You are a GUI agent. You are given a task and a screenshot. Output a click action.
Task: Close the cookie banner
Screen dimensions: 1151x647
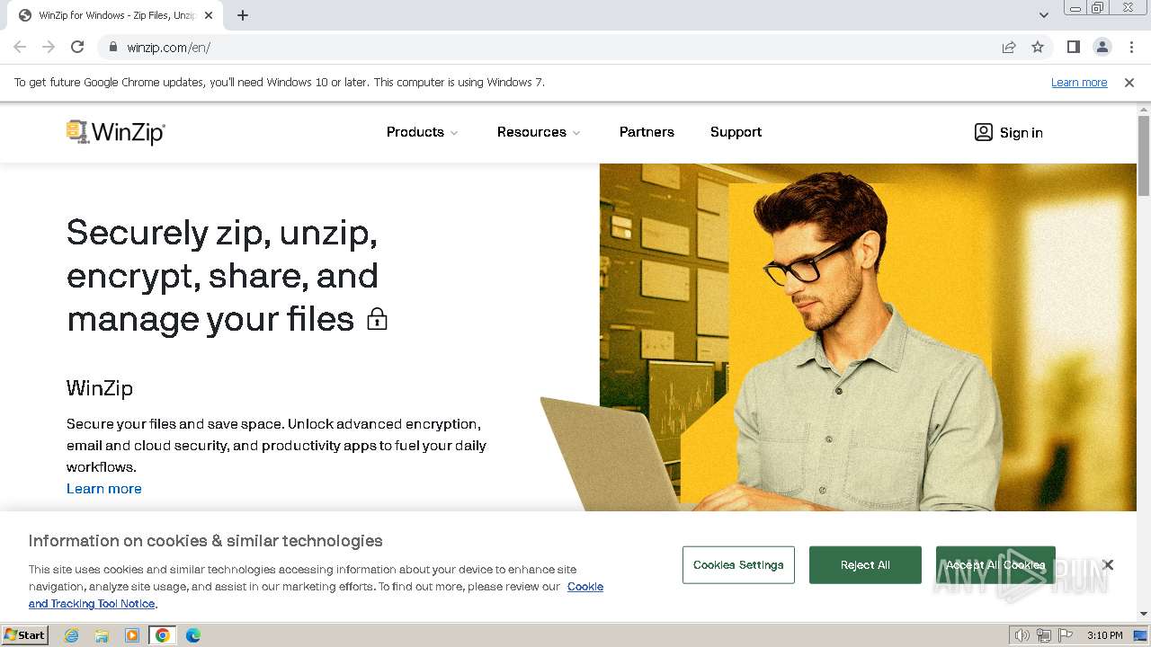coord(1108,565)
